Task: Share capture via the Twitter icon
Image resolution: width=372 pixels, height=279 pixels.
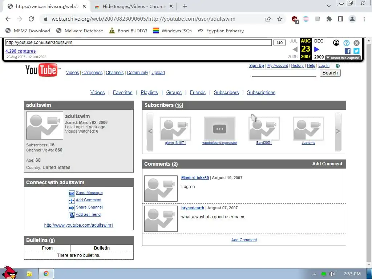Action: (x=356, y=51)
